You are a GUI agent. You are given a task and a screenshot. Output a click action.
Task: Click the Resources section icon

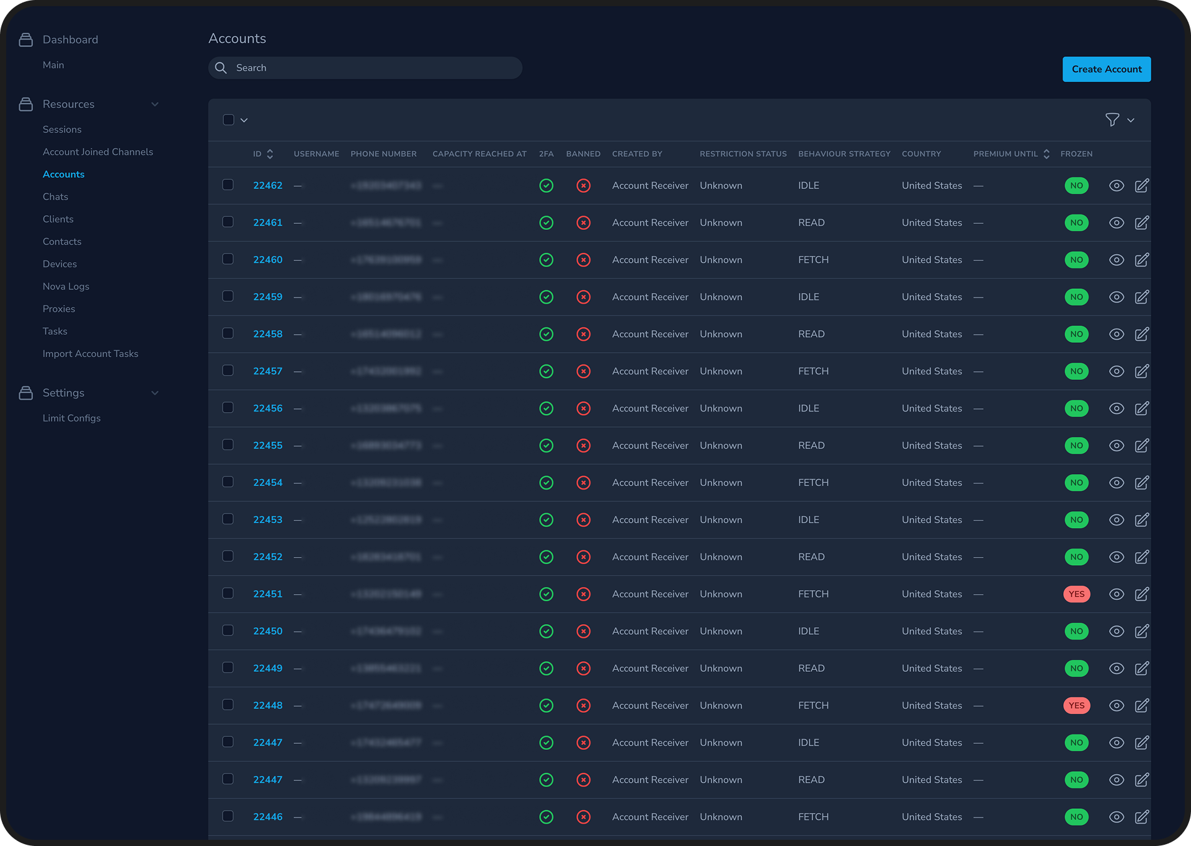(x=25, y=104)
